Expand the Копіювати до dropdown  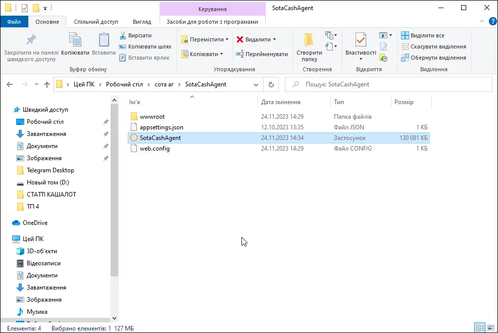(221, 54)
